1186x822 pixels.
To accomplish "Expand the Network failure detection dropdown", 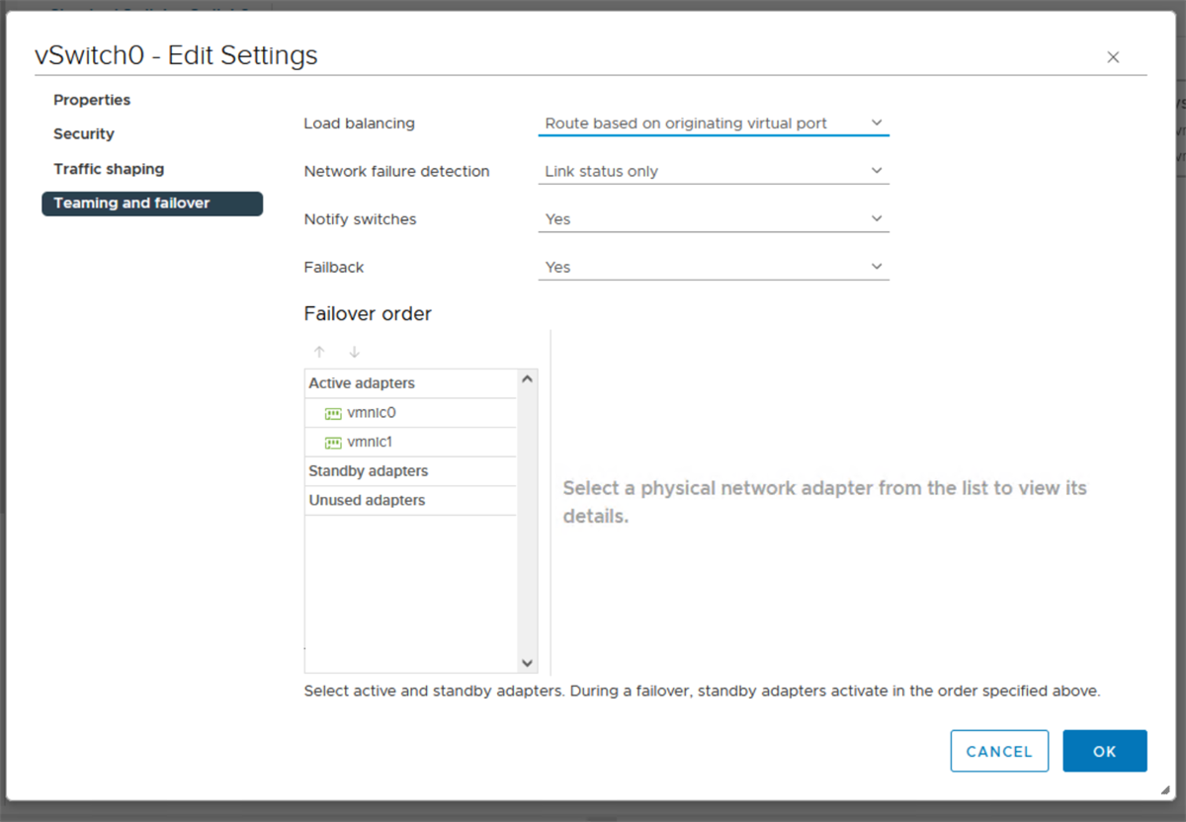I will pos(713,171).
